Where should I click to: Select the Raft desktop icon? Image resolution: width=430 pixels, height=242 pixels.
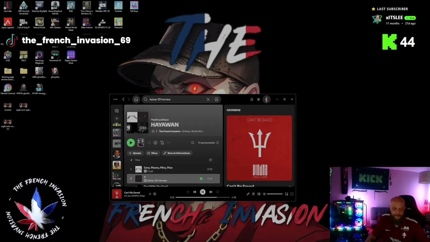coord(71,7)
